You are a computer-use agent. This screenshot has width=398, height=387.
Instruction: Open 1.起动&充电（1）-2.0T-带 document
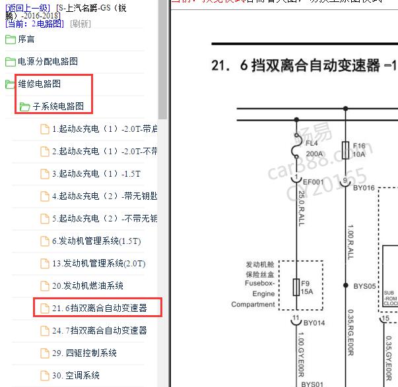(x=104, y=129)
